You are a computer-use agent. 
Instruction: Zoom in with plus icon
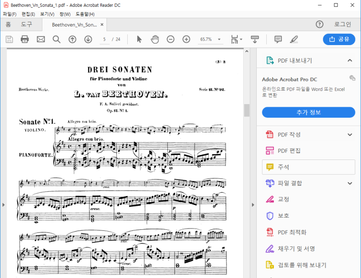point(186,39)
